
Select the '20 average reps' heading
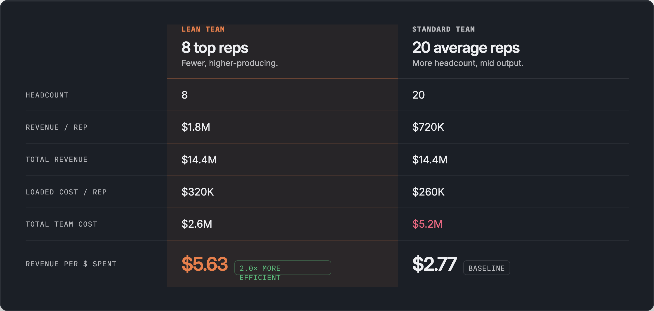pyautogui.click(x=466, y=48)
